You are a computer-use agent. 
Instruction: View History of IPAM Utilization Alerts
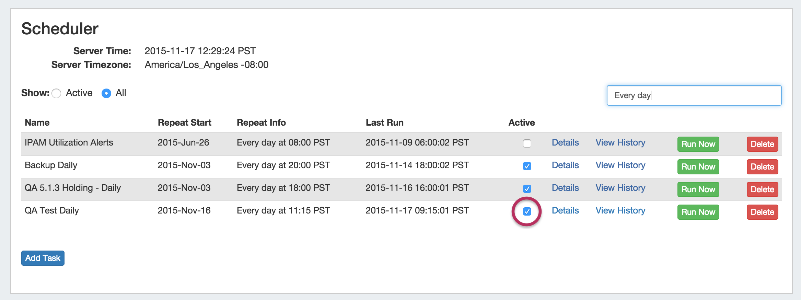click(620, 142)
